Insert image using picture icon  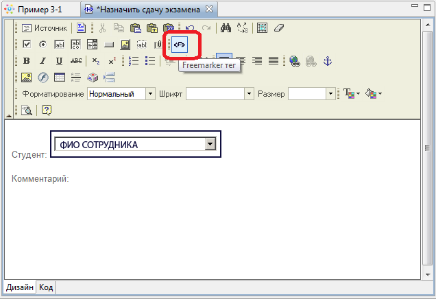coord(27,77)
